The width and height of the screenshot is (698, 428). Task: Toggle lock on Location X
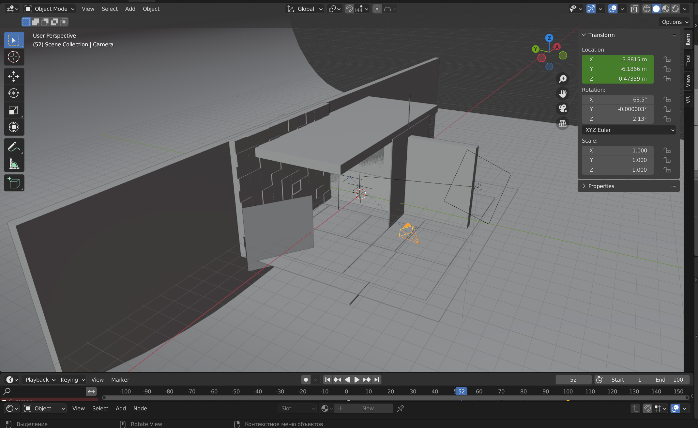pos(667,59)
